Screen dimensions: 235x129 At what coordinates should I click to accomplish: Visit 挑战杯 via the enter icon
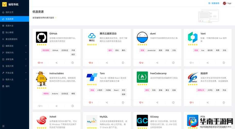click(x=224, y=103)
